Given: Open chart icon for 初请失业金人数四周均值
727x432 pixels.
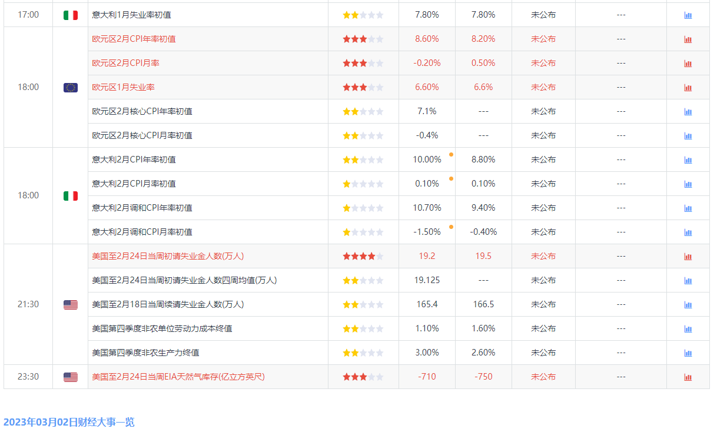Looking at the screenshot, I should point(688,281).
